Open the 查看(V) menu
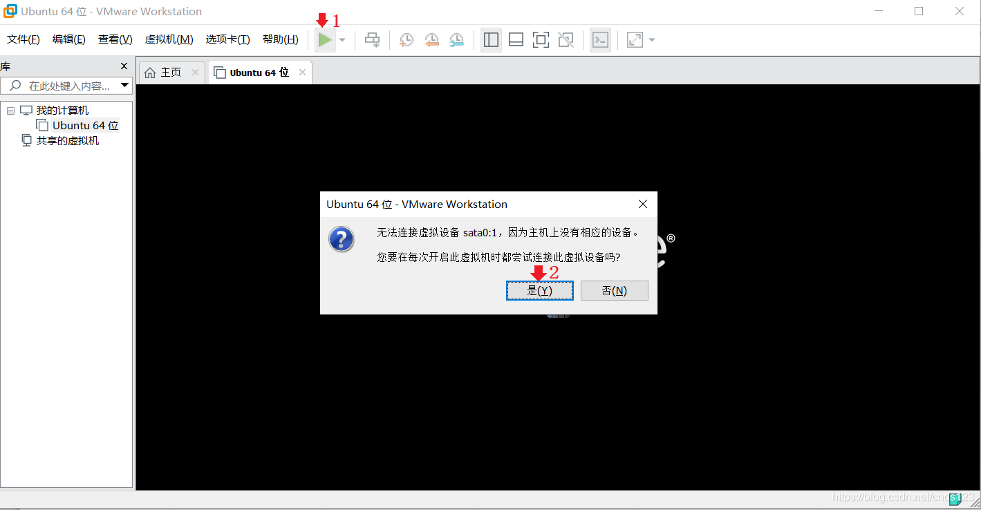 (x=115, y=39)
